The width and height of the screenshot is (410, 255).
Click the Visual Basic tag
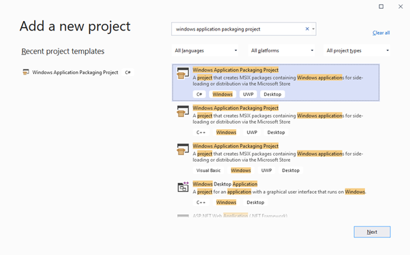pos(208,171)
